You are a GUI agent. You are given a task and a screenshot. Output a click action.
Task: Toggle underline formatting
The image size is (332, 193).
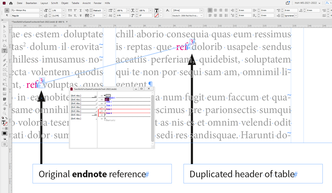coord(80,10)
